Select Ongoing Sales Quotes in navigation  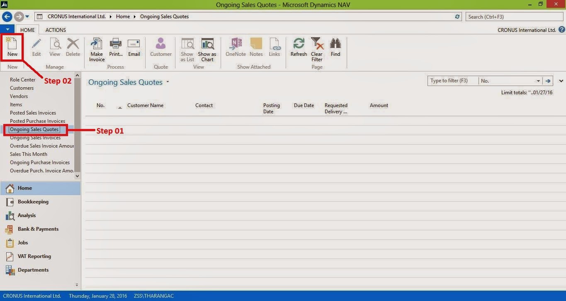pyautogui.click(x=34, y=129)
